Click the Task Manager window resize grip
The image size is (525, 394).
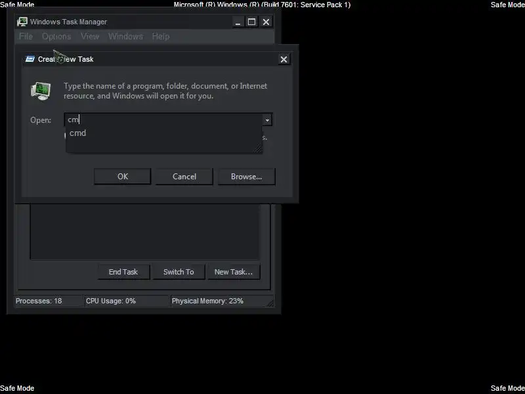tap(270, 303)
